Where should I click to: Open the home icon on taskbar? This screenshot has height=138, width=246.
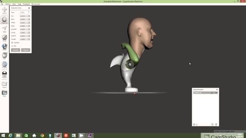coord(34,135)
